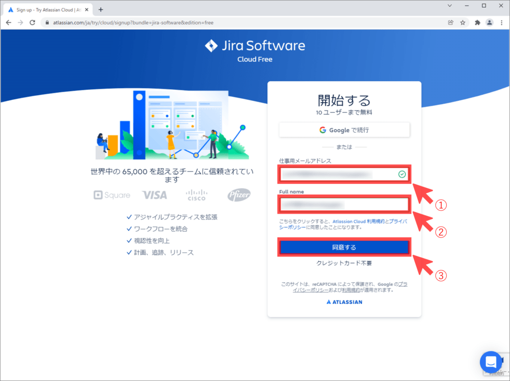This screenshot has height=381, width=510.
Task: Click the Jira Software logo in header
Action: pos(255,46)
